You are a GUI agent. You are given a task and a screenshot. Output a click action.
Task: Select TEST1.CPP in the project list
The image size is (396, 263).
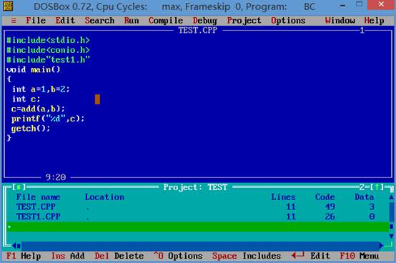click(x=39, y=217)
